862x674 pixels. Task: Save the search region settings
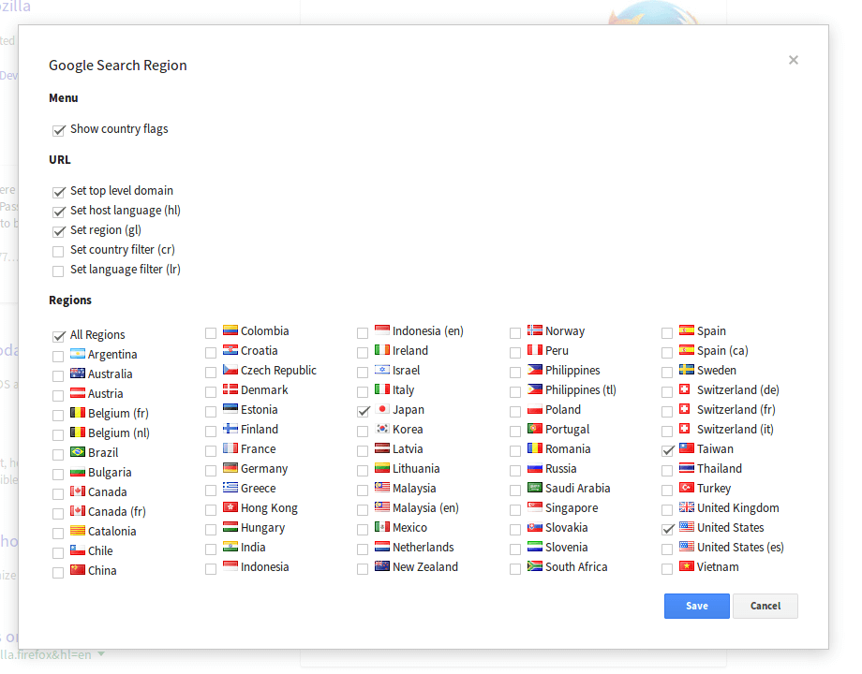coord(696,606)
